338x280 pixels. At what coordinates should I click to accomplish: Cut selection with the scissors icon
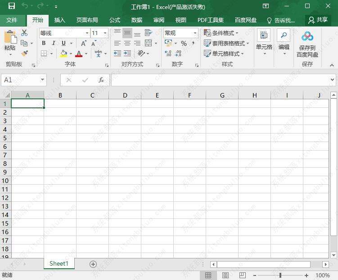click(24, 33)
